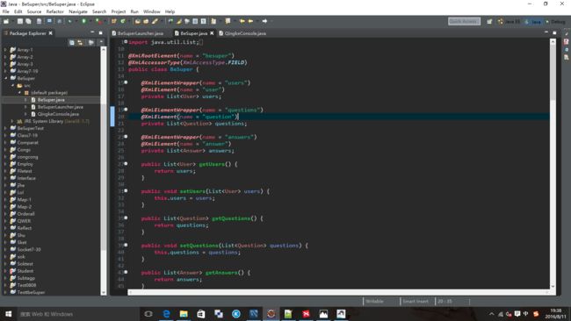
Task: Collapse the BeSuper project tree node
Action: (6, 78)
